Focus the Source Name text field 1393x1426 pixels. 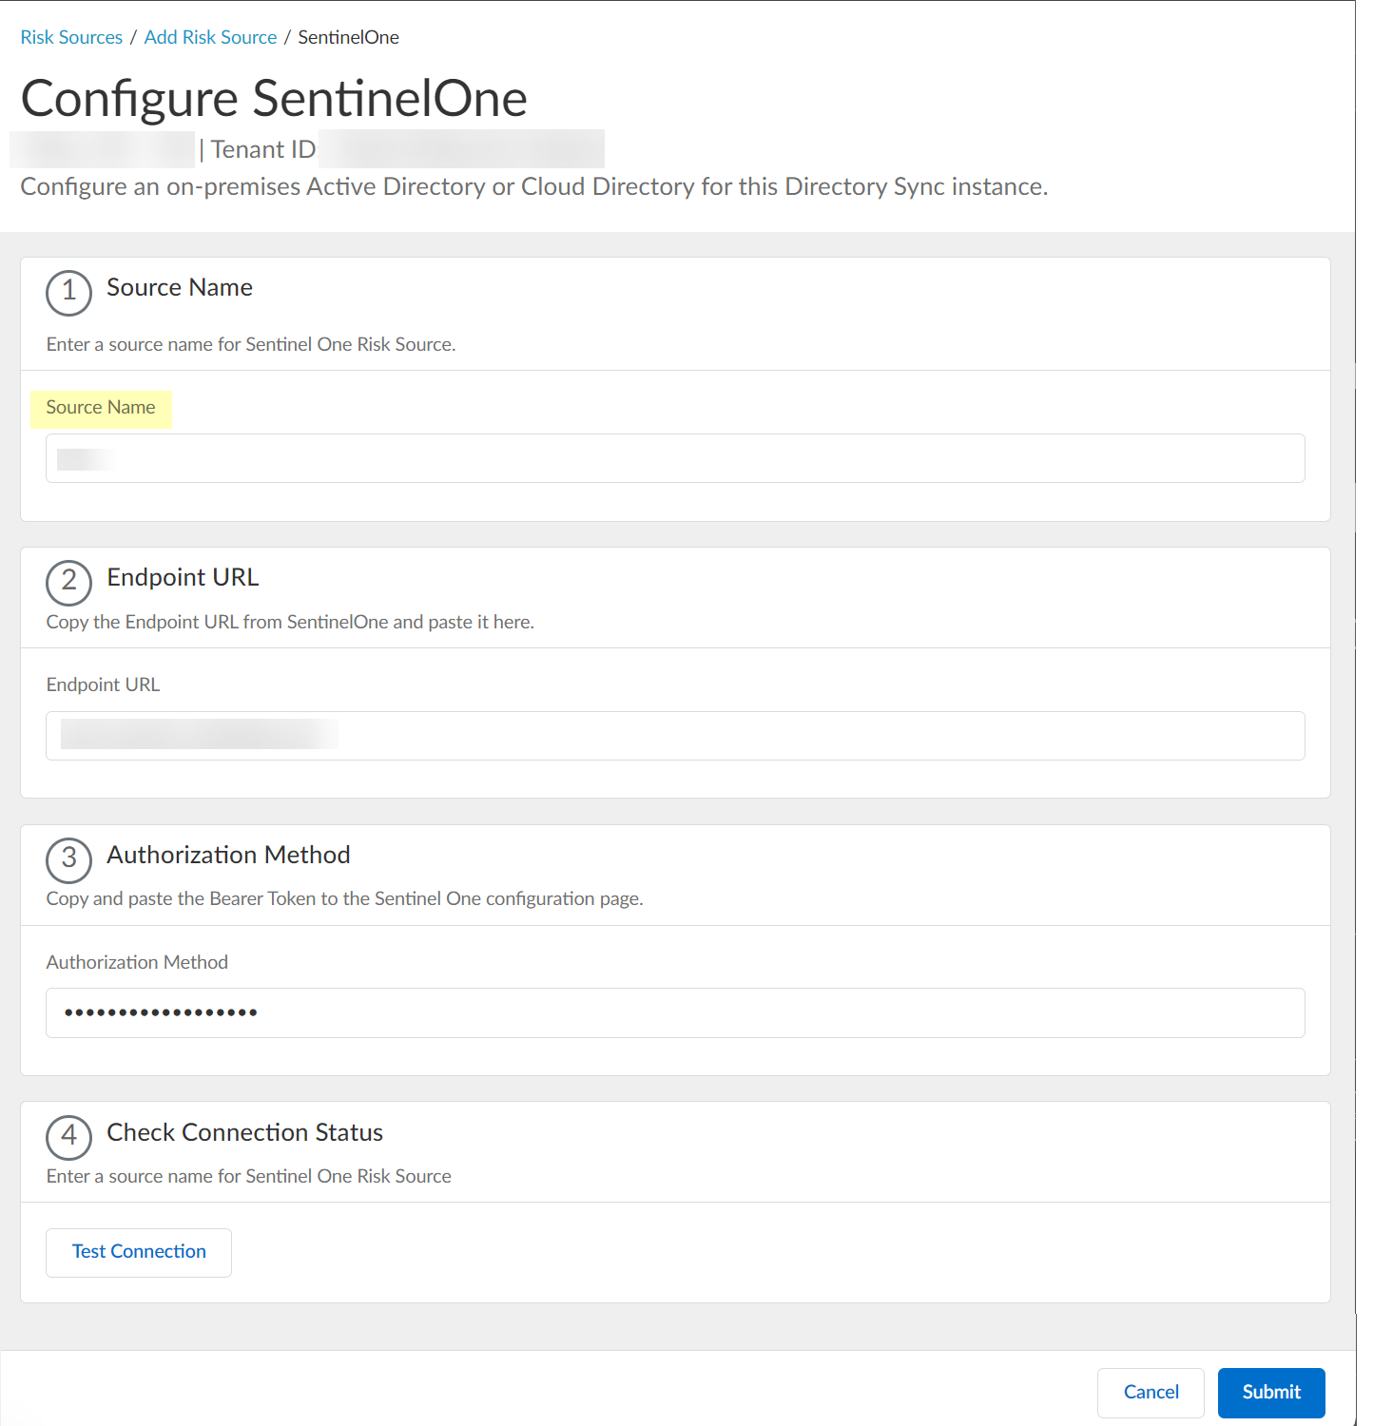click(675, 459)
